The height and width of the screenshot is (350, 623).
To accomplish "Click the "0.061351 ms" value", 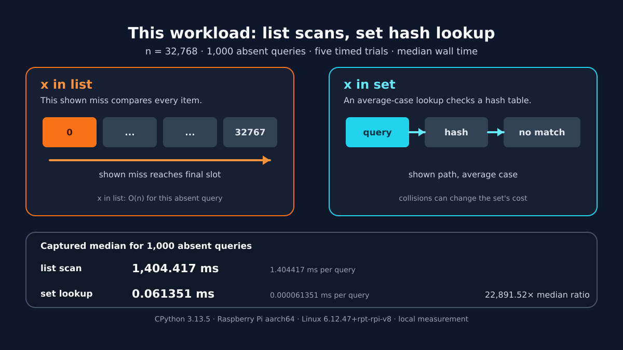I will 173,294.
